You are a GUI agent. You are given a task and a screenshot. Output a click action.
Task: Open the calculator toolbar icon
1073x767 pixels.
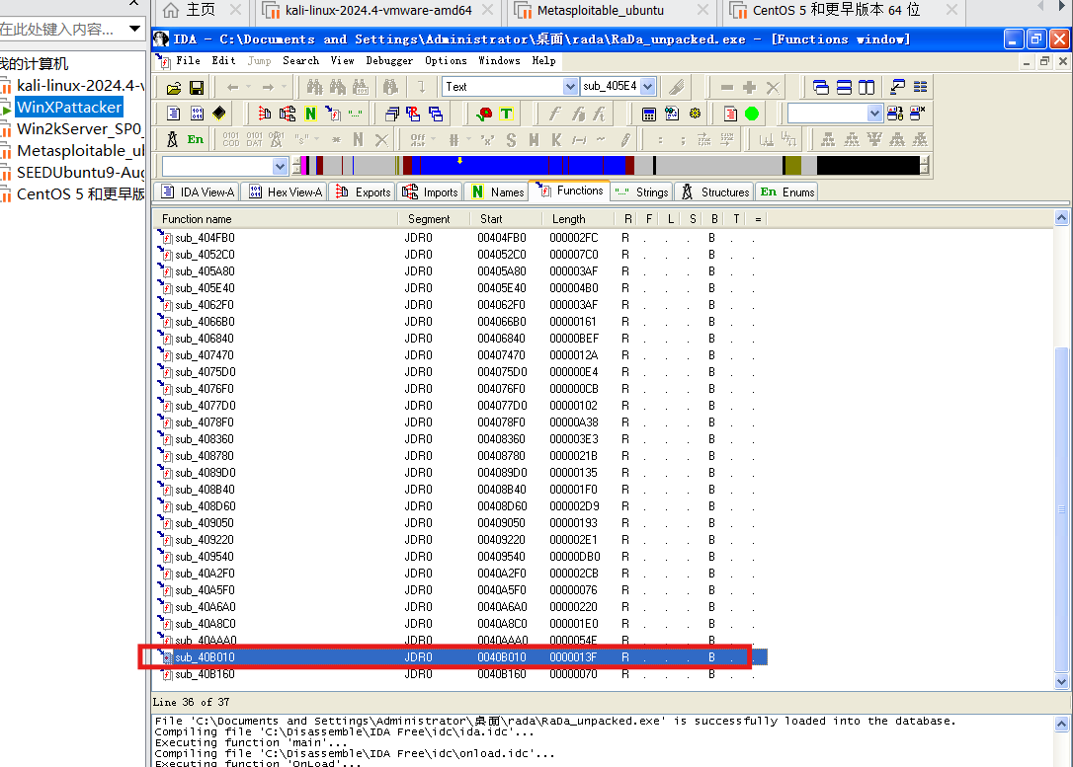coord(649,114)
